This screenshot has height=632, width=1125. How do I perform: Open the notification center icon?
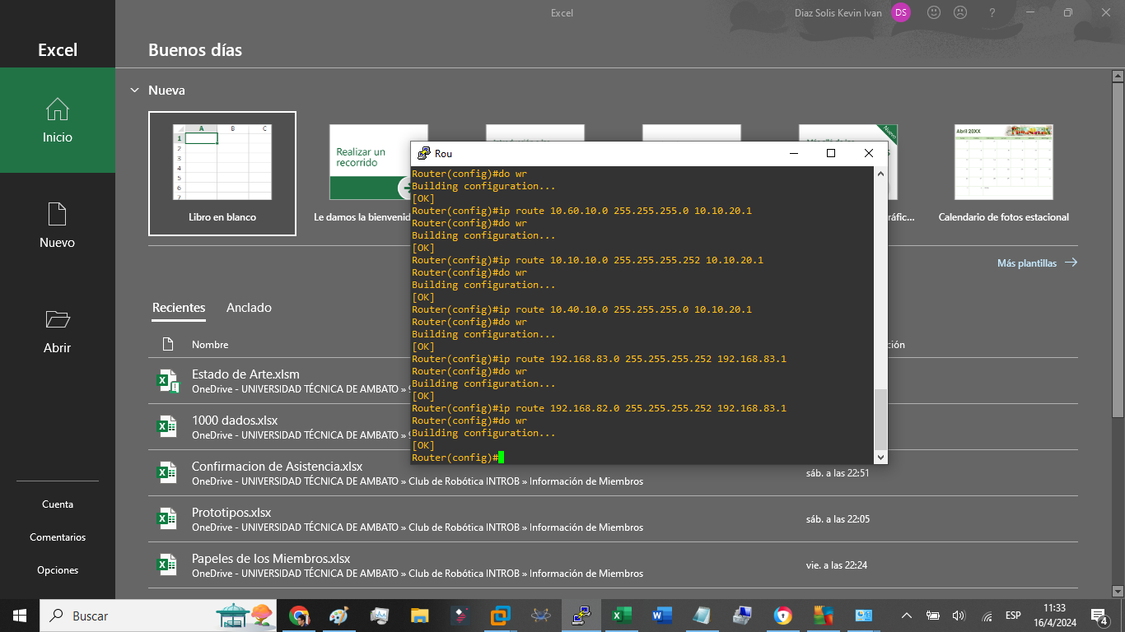(x=1099, y=616)
